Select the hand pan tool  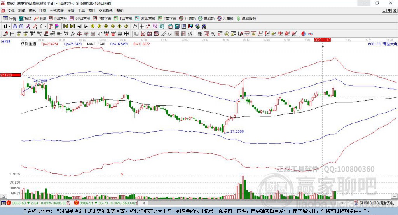point(135,26)
